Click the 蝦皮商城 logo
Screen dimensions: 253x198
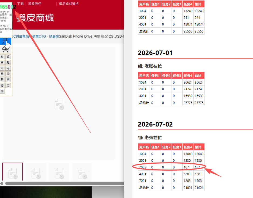pos(35,18)
